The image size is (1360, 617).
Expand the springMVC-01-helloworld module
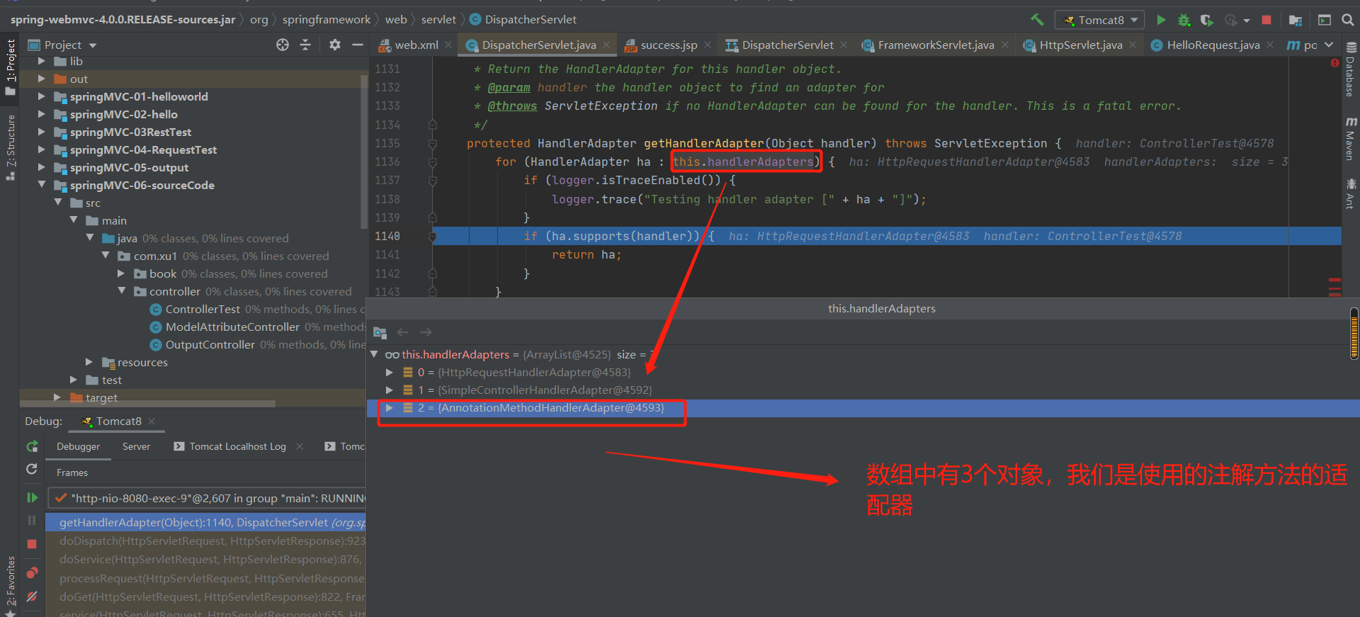click(41, 96)
